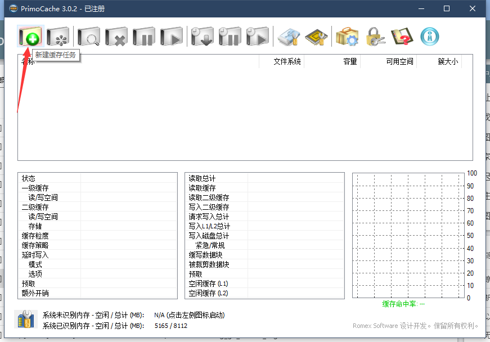Open cache task properties with magnifier icon
Image resolution: width=490 pixels, height=342 pixels.
89,37
